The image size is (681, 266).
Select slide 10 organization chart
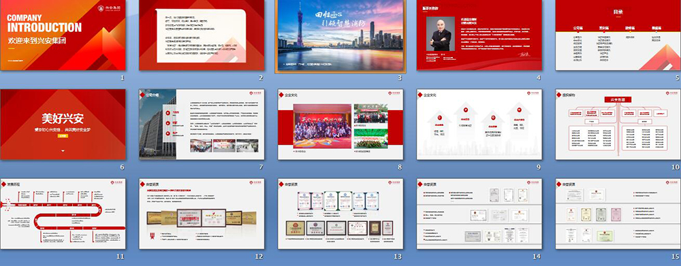tap(618, 124)
